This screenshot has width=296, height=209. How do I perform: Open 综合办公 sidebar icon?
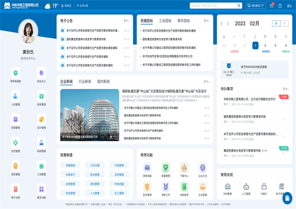pyautogui.click(x=41, y=73)
